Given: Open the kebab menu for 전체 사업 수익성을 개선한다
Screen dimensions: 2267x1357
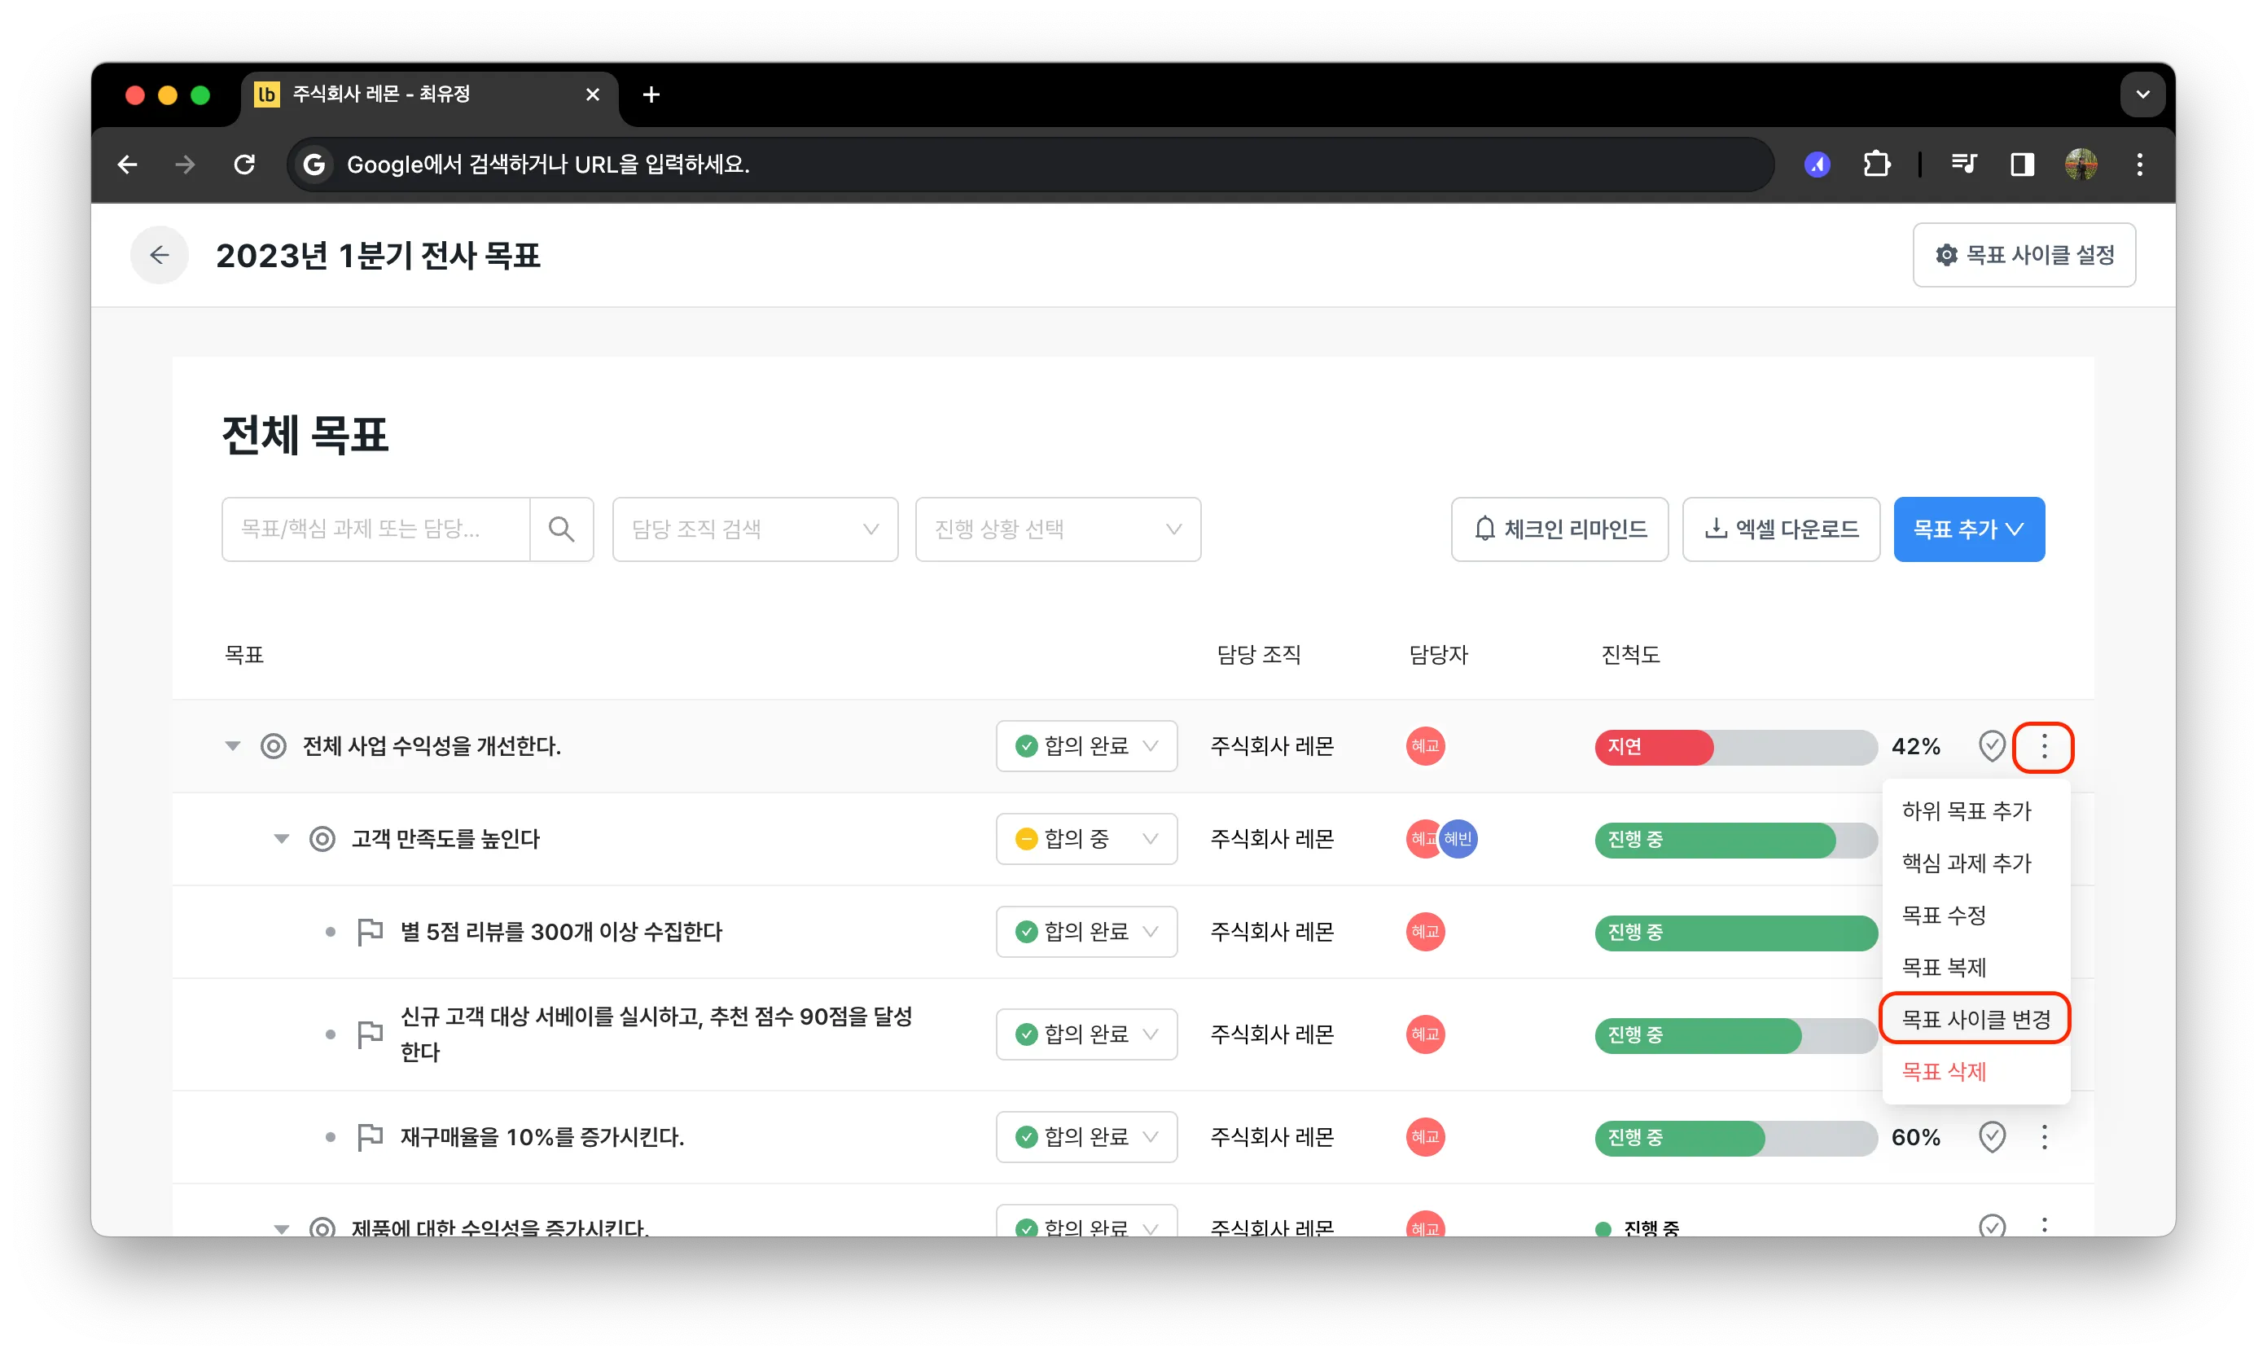Looking at the screenshot, I should (x=2044, y=746).
